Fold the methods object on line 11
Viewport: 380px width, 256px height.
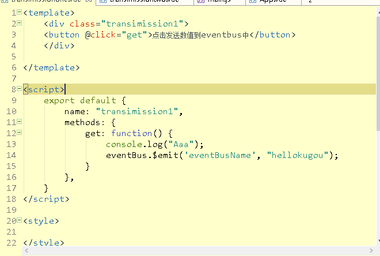pos(20,122)
